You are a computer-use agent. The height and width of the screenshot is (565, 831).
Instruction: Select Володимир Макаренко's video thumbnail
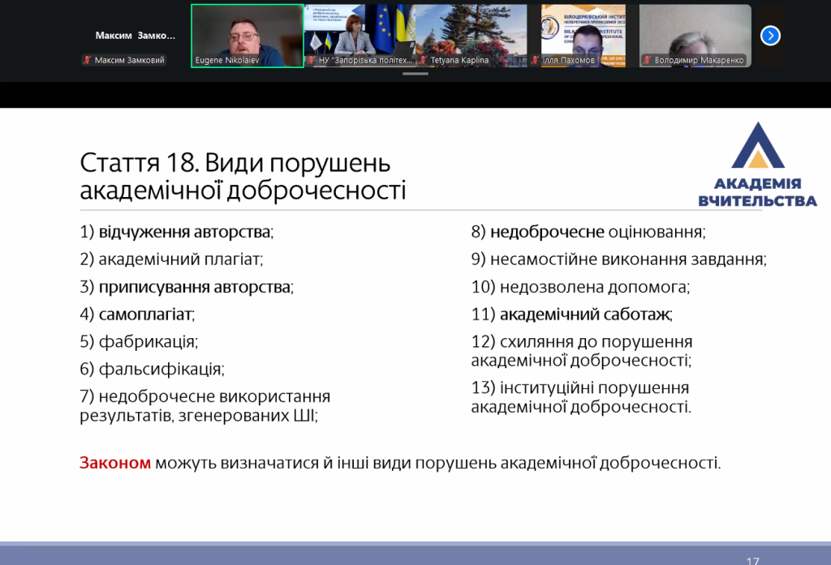(x=695, y=32)
